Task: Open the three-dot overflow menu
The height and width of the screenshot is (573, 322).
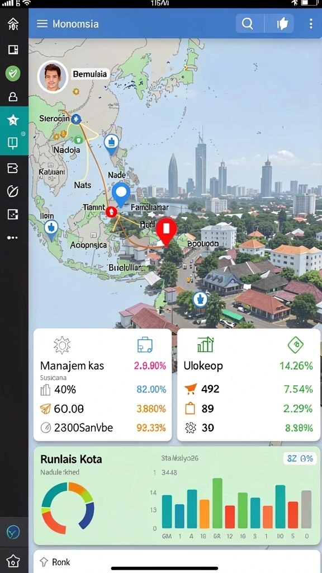Action: tap(311, 24)
